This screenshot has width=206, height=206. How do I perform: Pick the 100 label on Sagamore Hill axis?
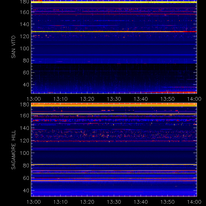24,153
